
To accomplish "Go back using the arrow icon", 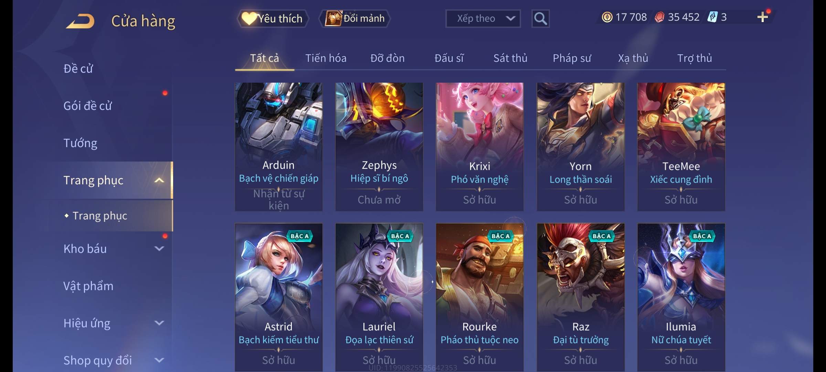I will pos(80,21).
